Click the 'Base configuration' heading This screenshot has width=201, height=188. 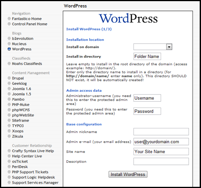point(84,124)
